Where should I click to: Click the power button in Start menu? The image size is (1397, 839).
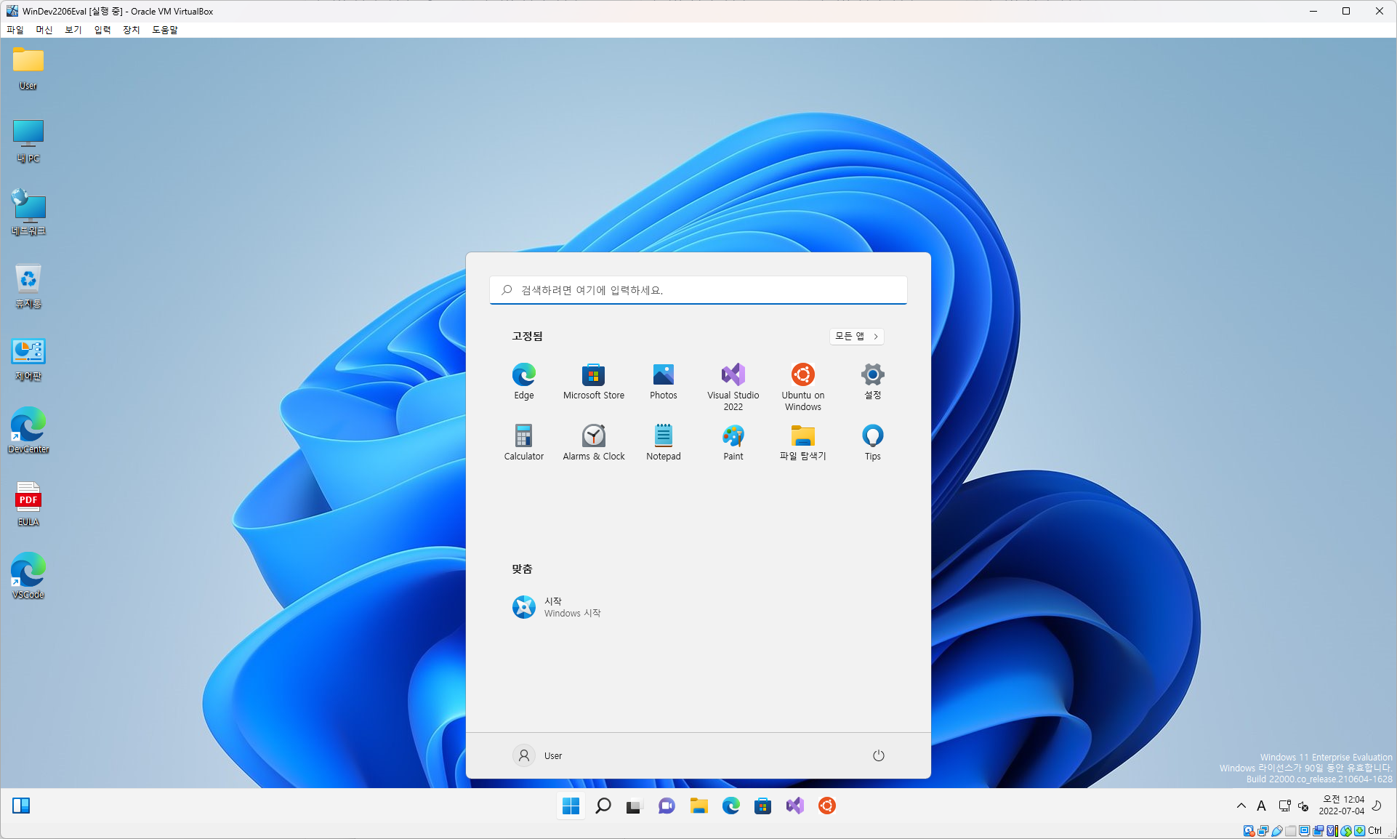tap(878, 755)
